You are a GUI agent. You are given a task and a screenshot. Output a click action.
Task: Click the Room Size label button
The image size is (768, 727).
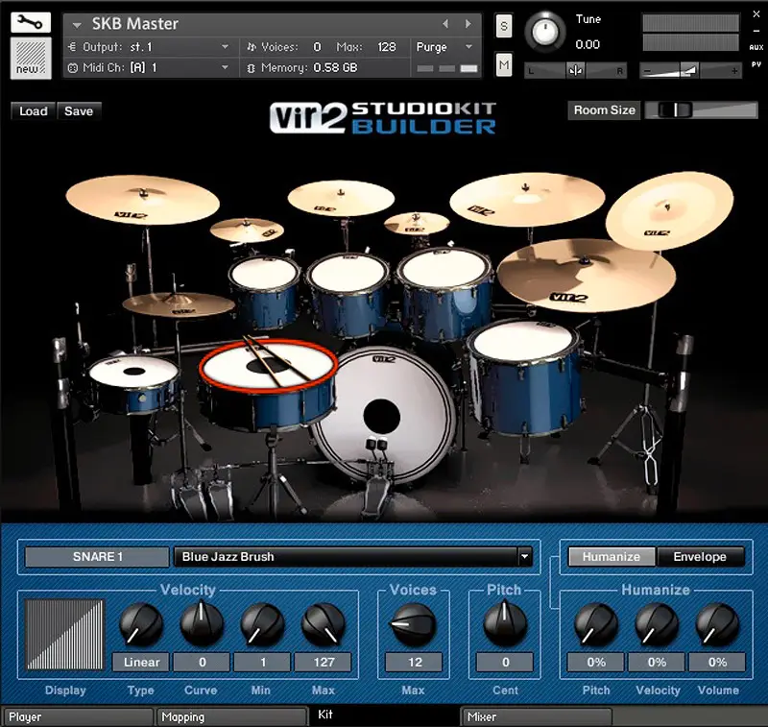pyautogui.click(x=605, y=110)
